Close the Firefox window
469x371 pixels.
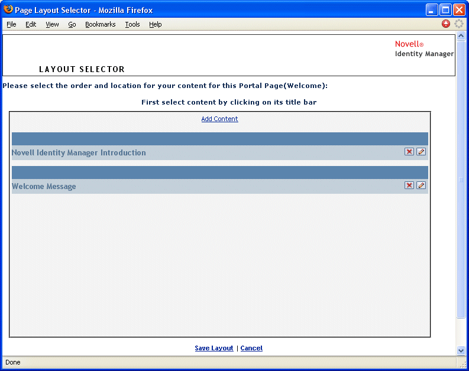point(459,10)
